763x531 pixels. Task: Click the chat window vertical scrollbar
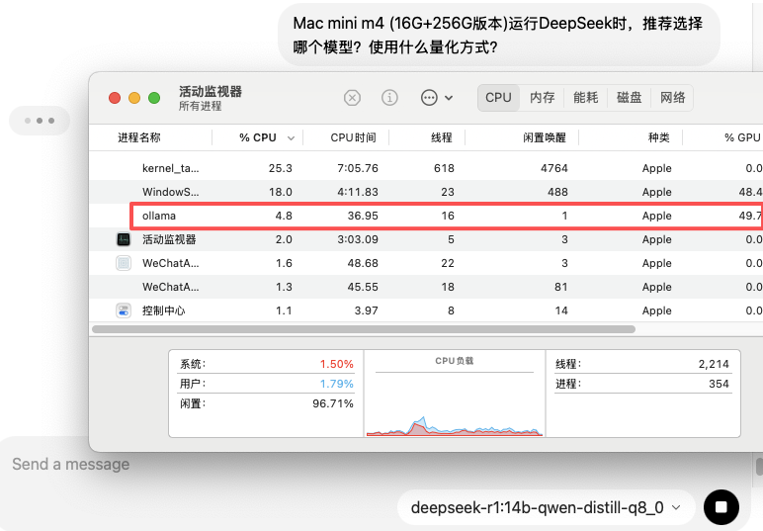coord(759,466)
